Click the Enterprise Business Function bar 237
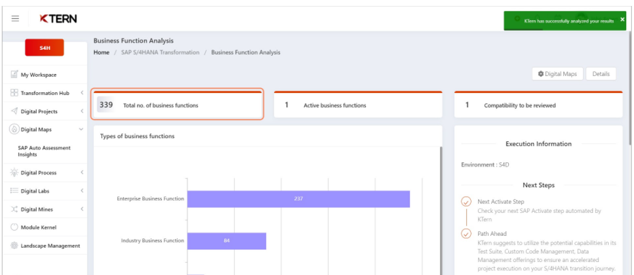Viewport: 634px width, 275px height. (x=298, y=199)
